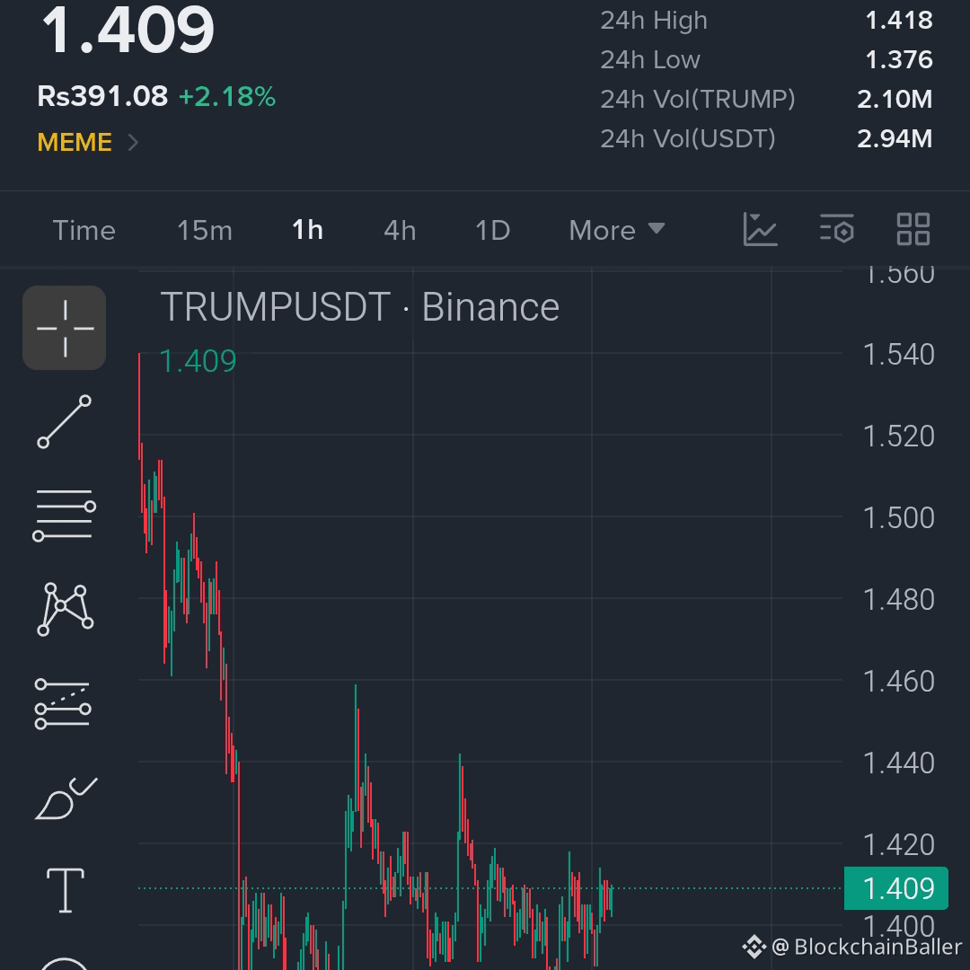Click the TRUMPUSDT · Binance chart title

click(360, 307)
